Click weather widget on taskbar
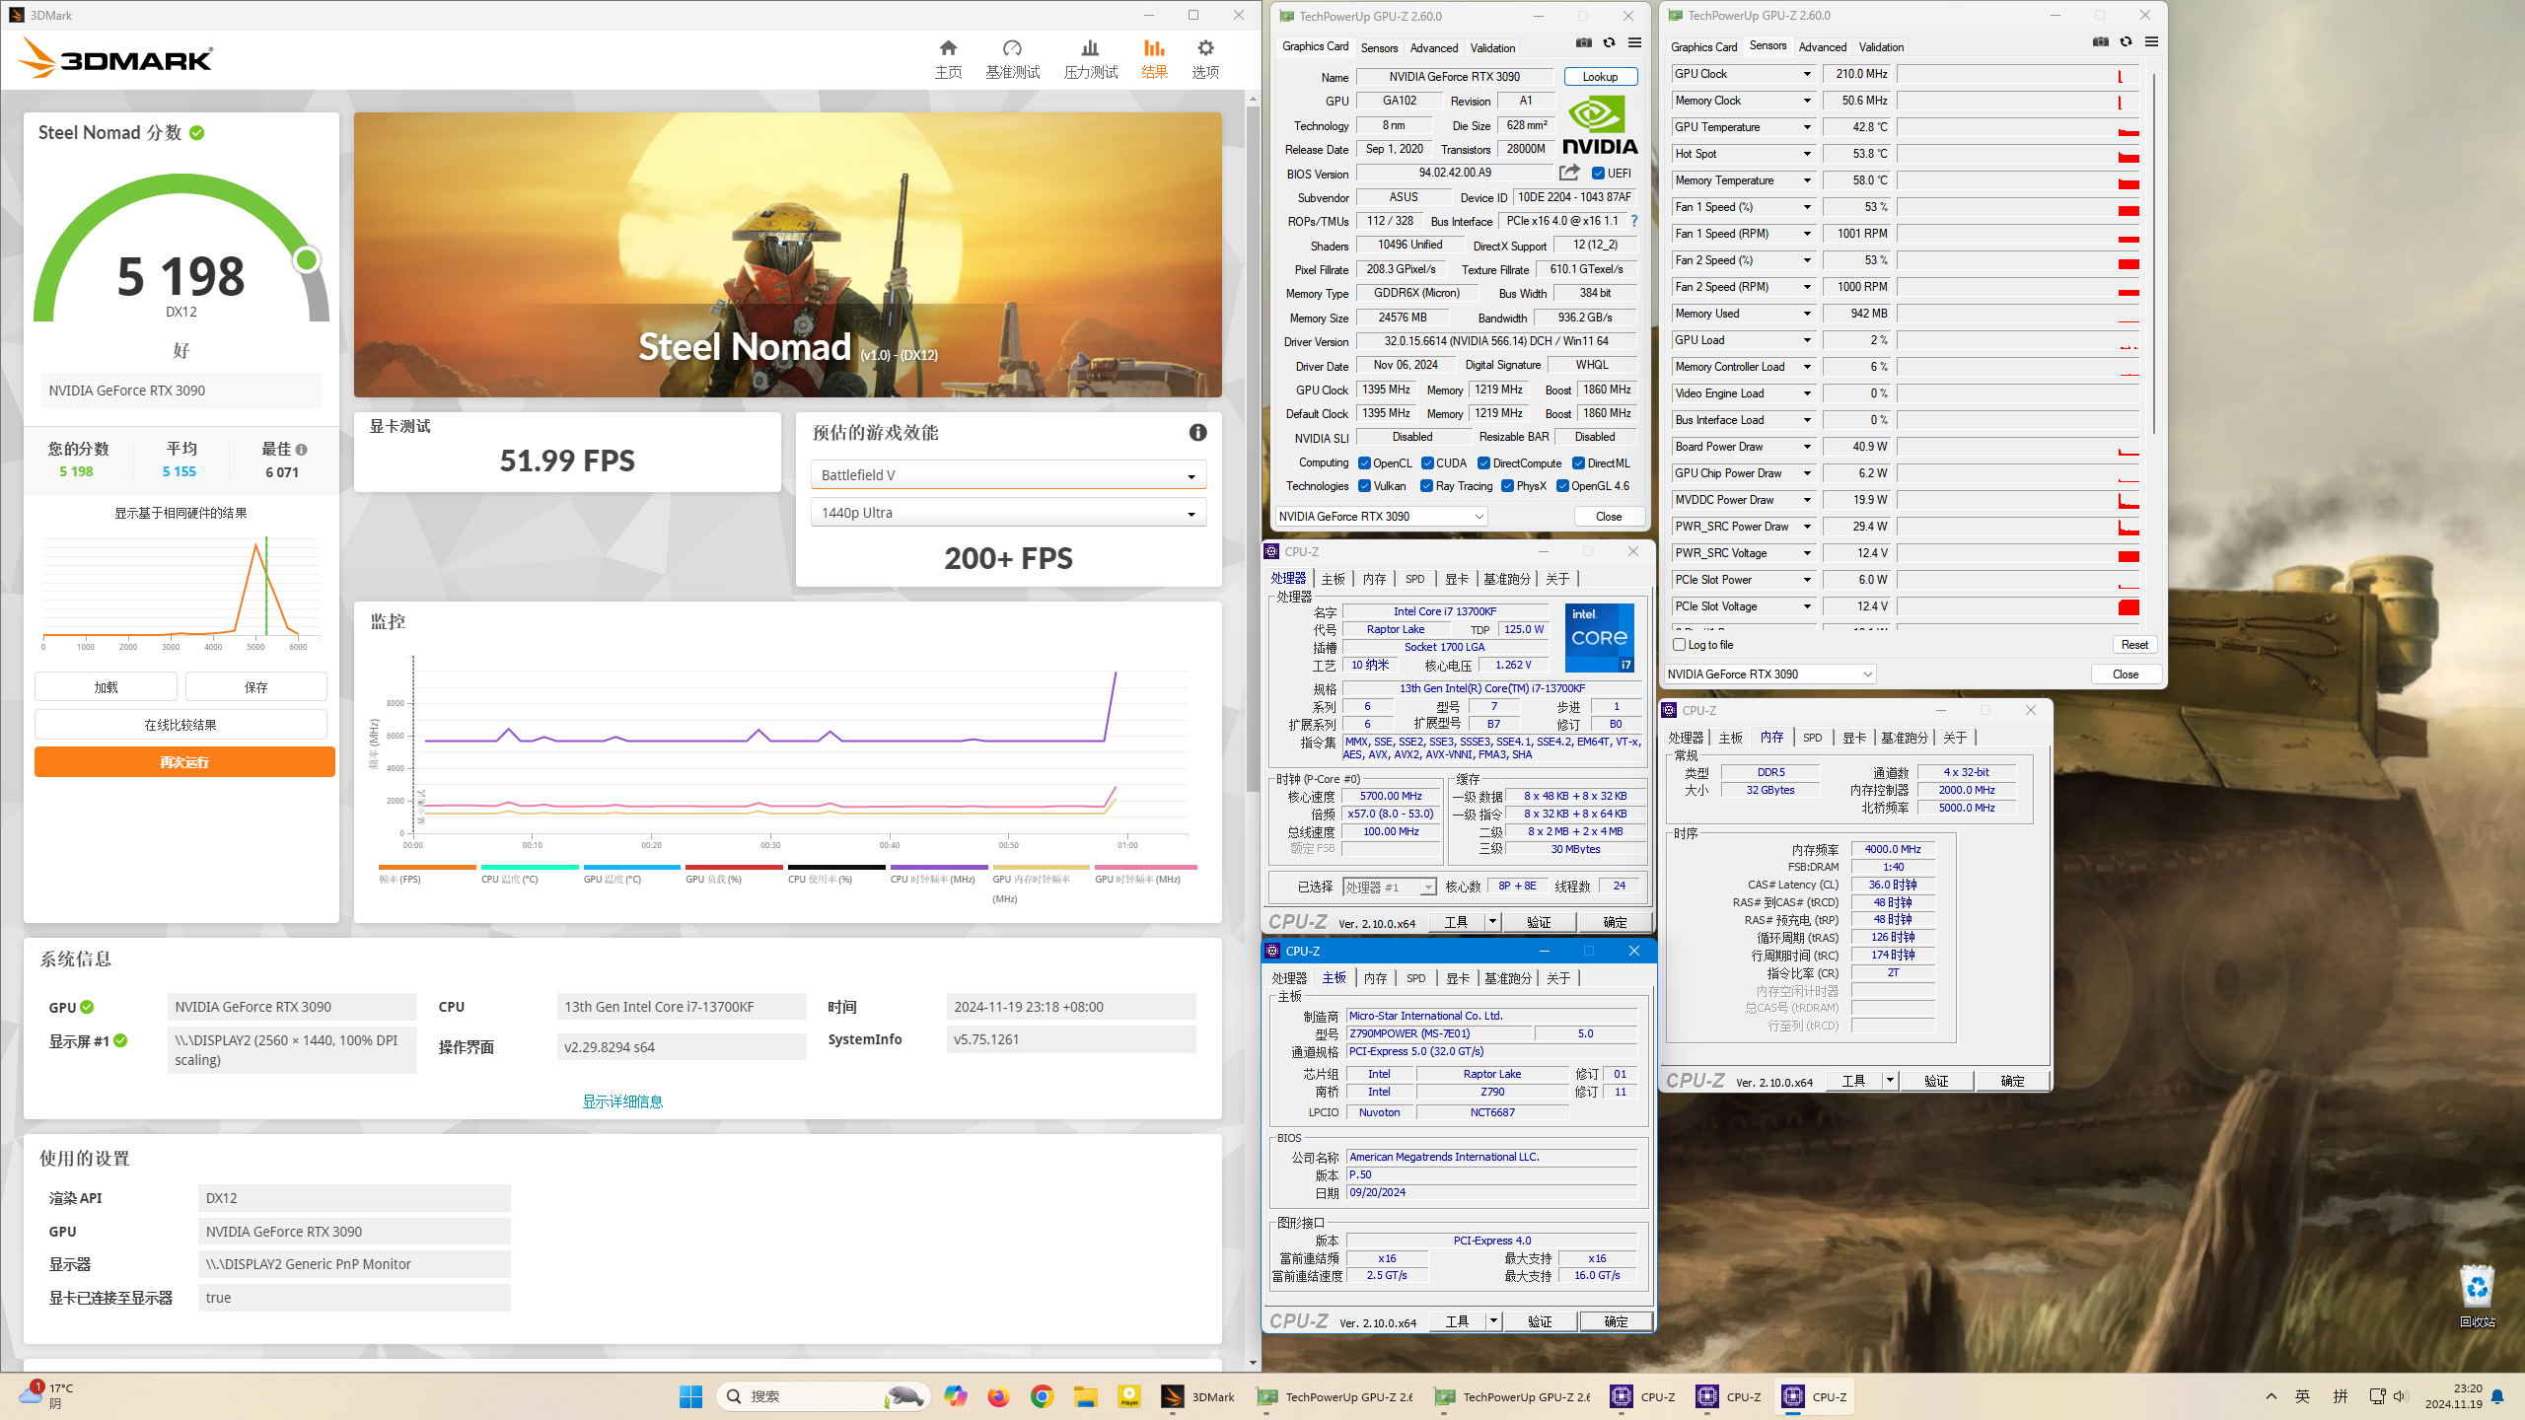 pos(45,1395)
